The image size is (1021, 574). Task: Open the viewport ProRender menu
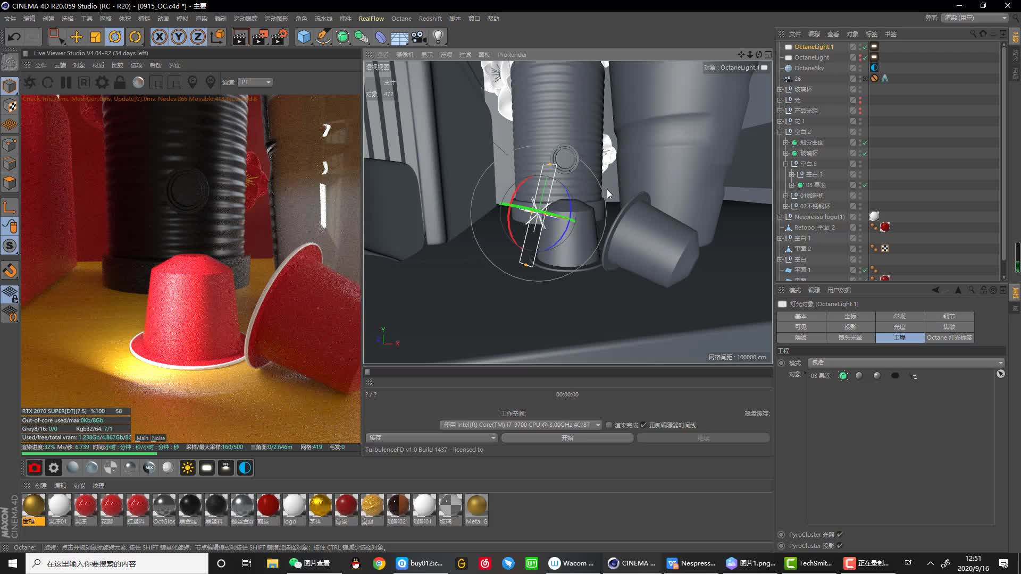[512, 55]
